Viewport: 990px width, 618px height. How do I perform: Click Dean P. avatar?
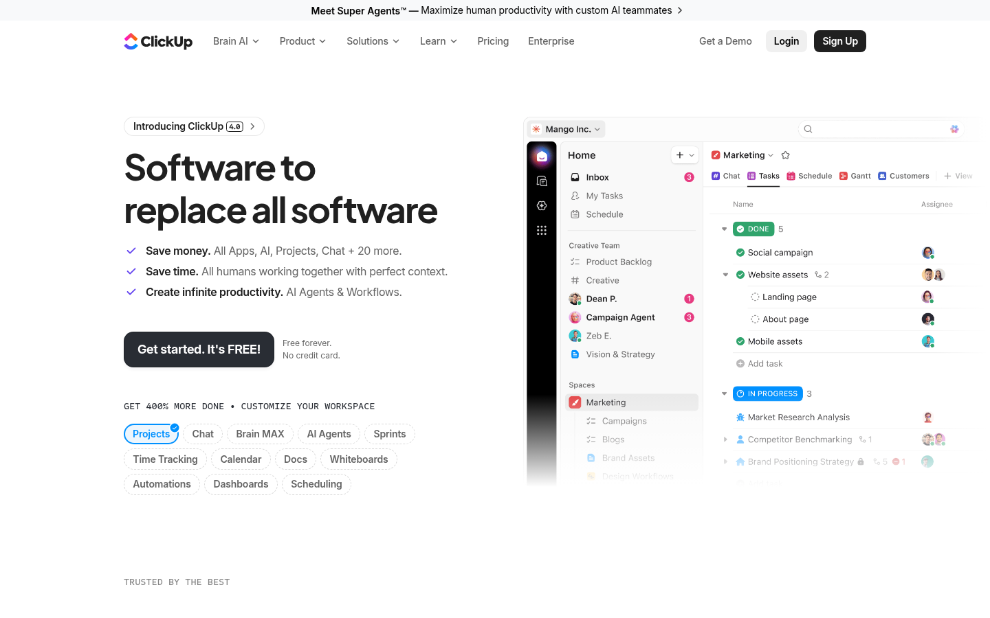[575, 299]
